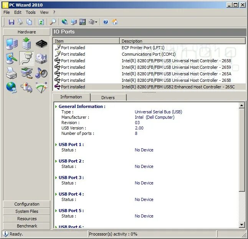Open the Resources category
248x239 pixels.
(27, 219)
